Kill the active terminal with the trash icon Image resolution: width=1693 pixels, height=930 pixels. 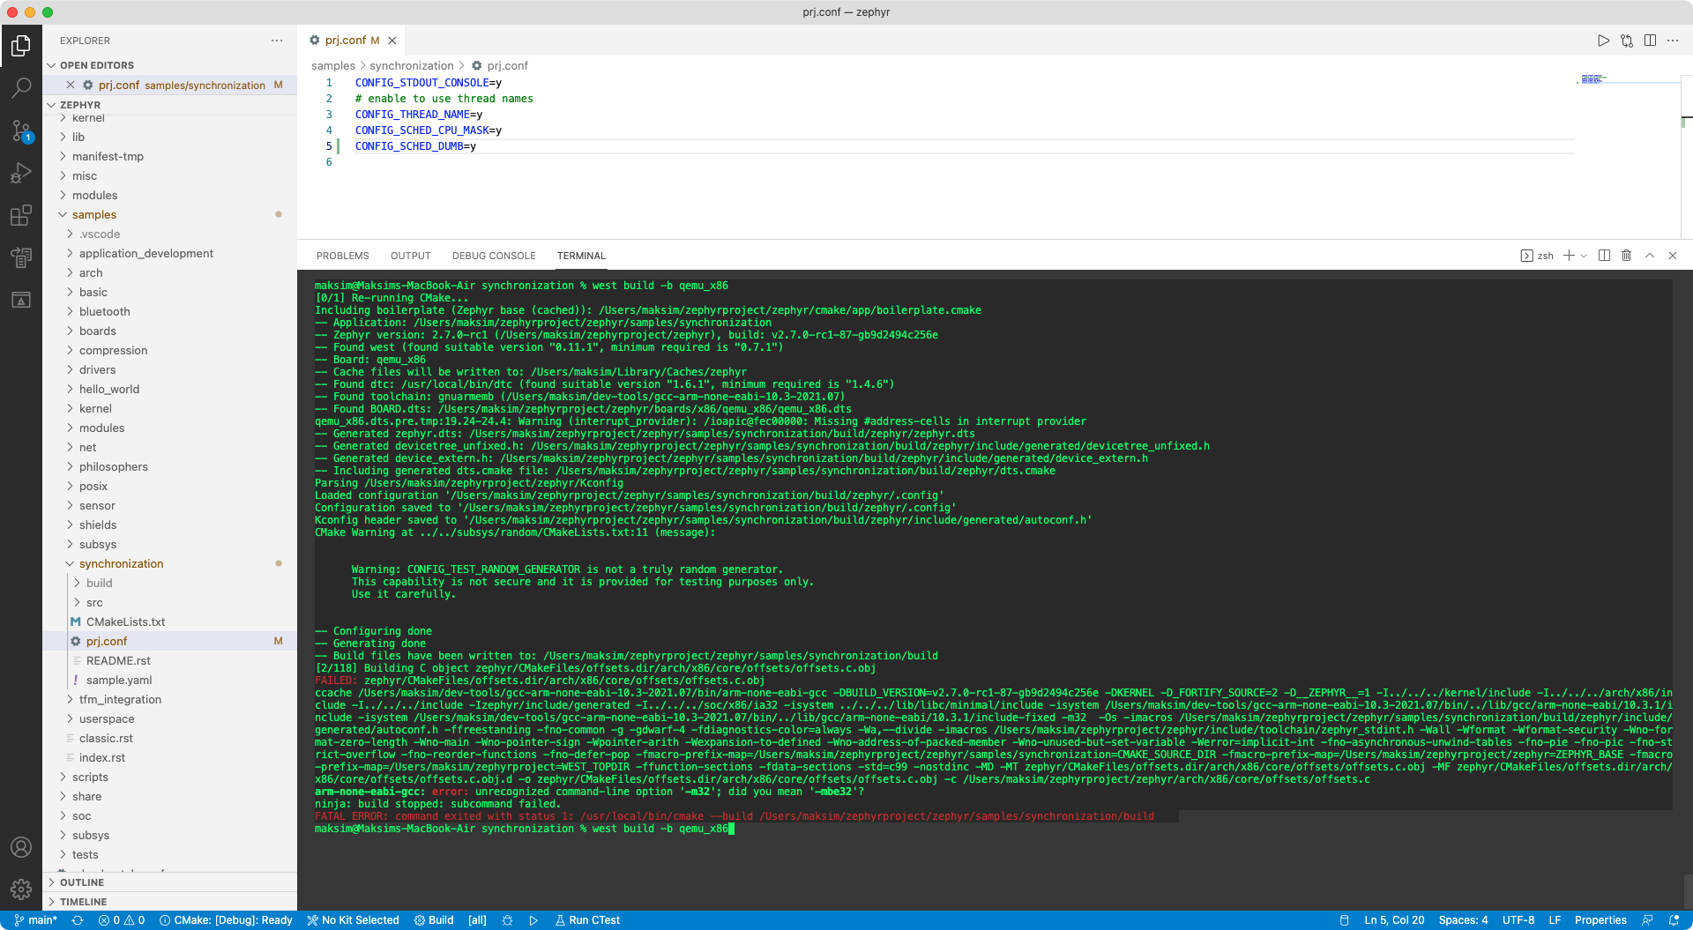pos(1626,256)
